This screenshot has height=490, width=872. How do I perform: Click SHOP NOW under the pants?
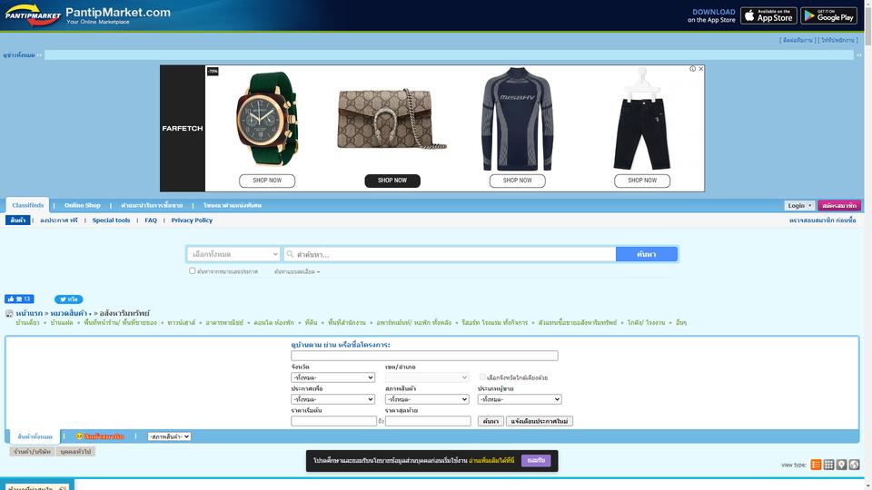642,181
